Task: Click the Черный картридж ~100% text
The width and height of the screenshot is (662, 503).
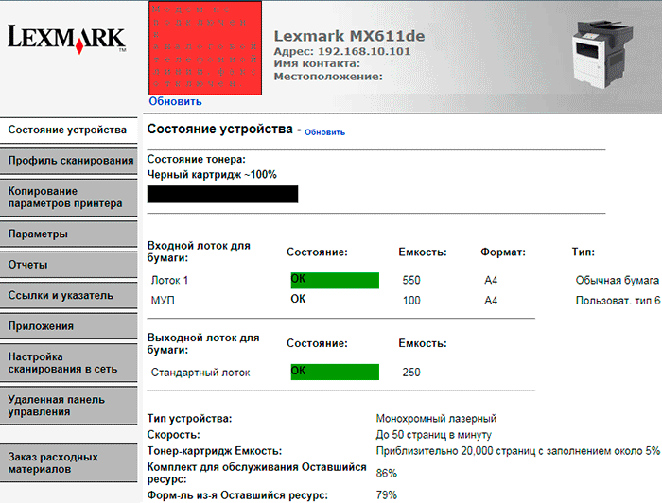Action: (212, 175)
